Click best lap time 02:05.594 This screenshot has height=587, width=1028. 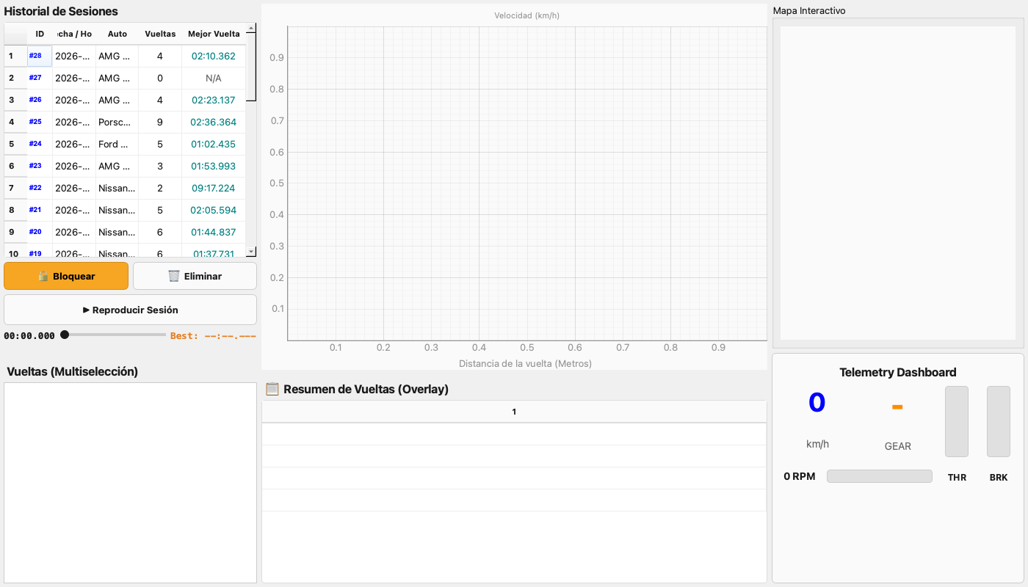coord(214,210)
